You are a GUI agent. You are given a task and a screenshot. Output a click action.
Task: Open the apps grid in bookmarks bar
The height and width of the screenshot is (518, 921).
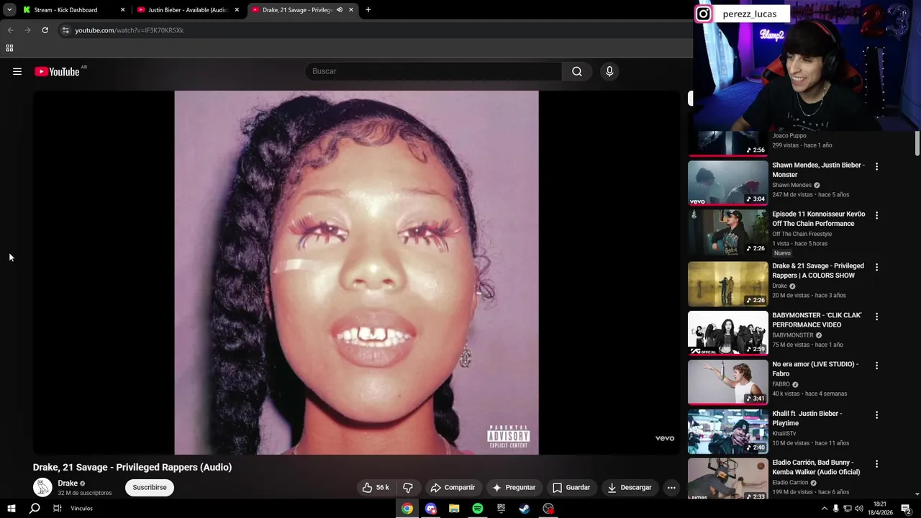pyautogui.click(x=9, y=48)
